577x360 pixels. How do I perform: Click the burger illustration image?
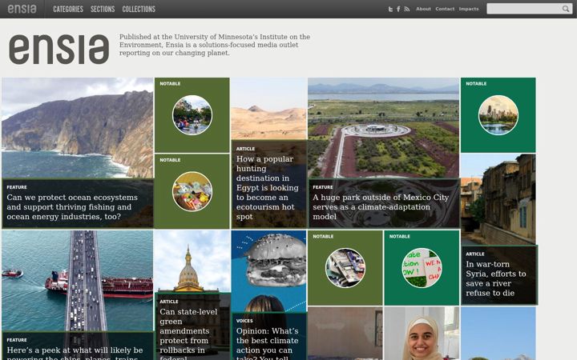point(269,271)
